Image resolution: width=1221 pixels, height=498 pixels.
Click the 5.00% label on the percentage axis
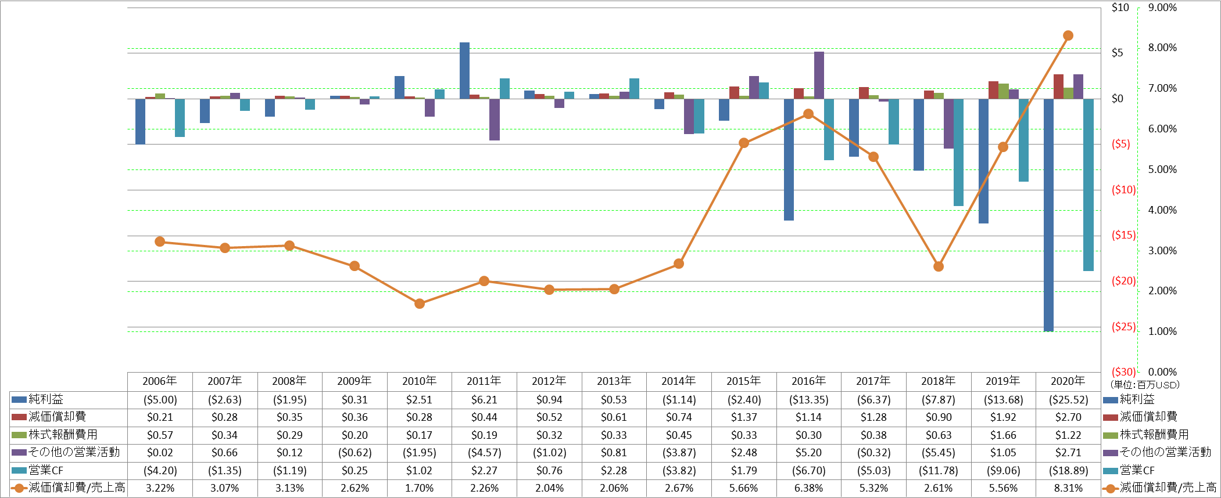1162,169
